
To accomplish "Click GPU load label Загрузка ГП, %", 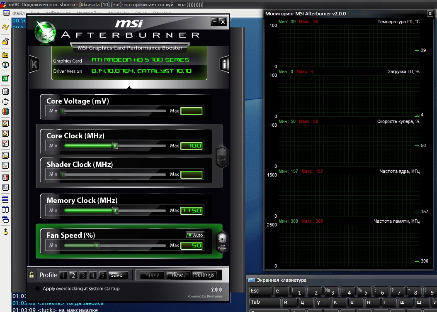I will pyautogui.click(x=403, y=71).
